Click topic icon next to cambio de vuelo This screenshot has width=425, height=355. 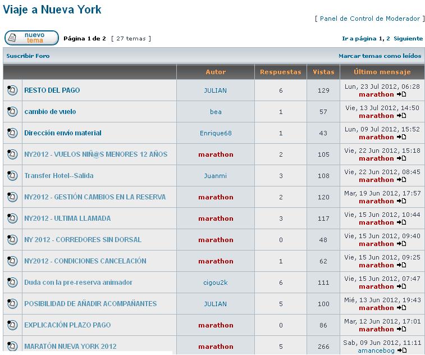pos(12,112)
